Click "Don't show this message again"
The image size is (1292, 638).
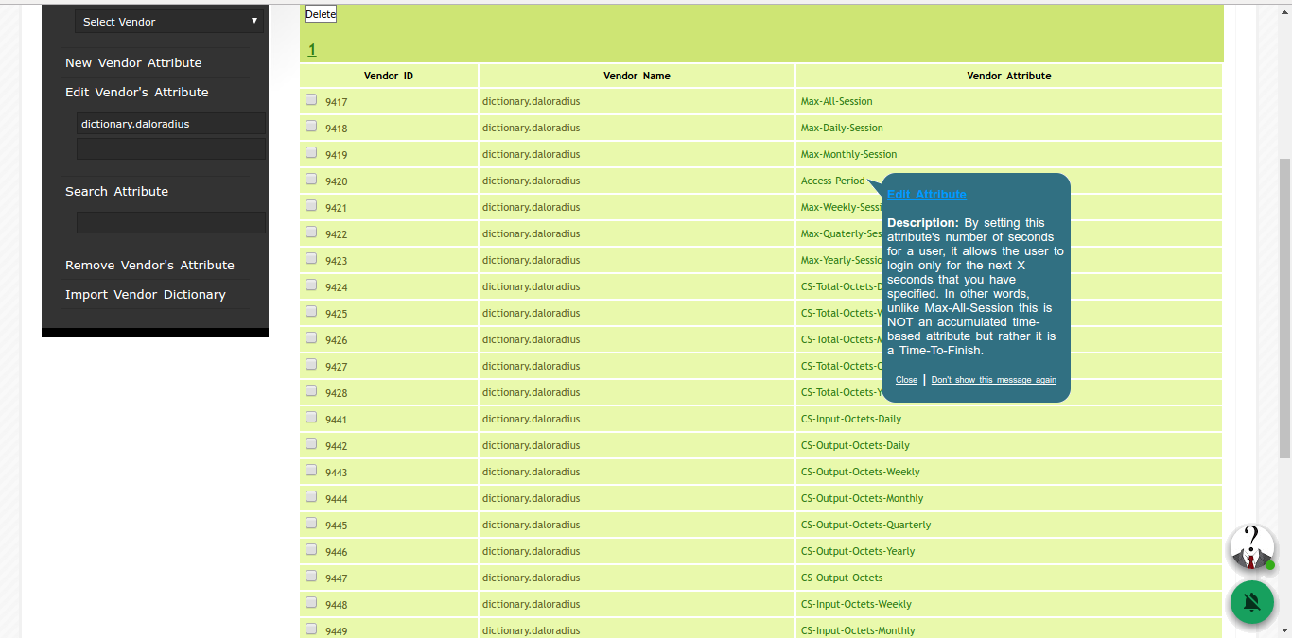click(993, 380)
